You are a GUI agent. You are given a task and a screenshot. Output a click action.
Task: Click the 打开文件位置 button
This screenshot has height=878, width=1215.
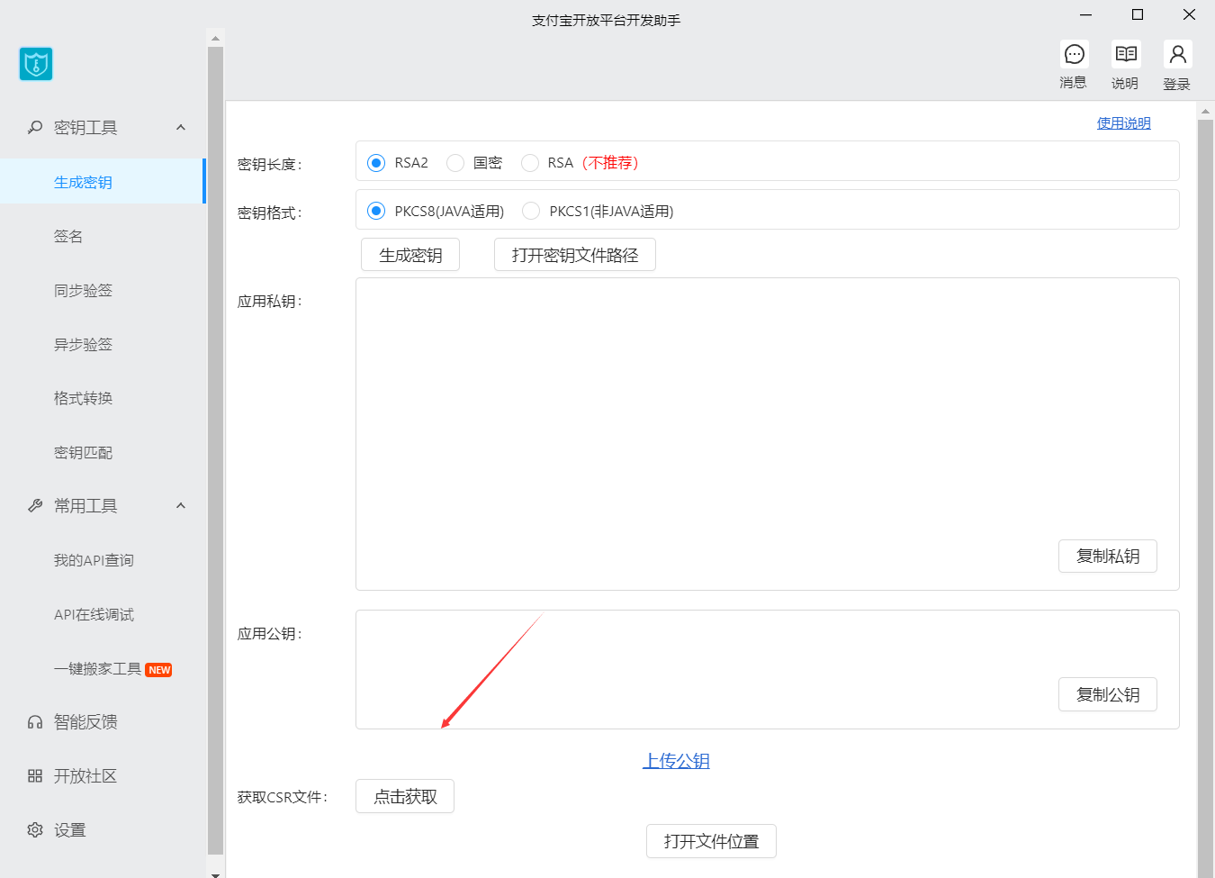point(711,841)
